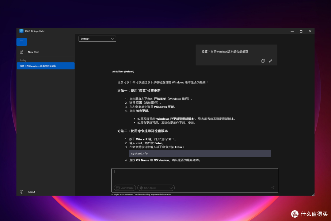The height and width of the screenshot is (221, 331).
Task: Open the Default model dropdown
Action: (x=97, y=39)
